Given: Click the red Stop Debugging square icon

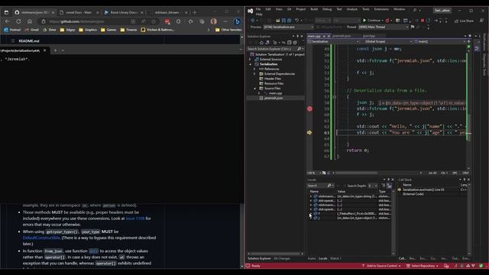Looking at the screenshot, I should tap(423, 21).
